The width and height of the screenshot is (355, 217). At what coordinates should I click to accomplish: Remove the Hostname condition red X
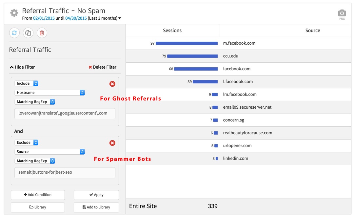112,84
